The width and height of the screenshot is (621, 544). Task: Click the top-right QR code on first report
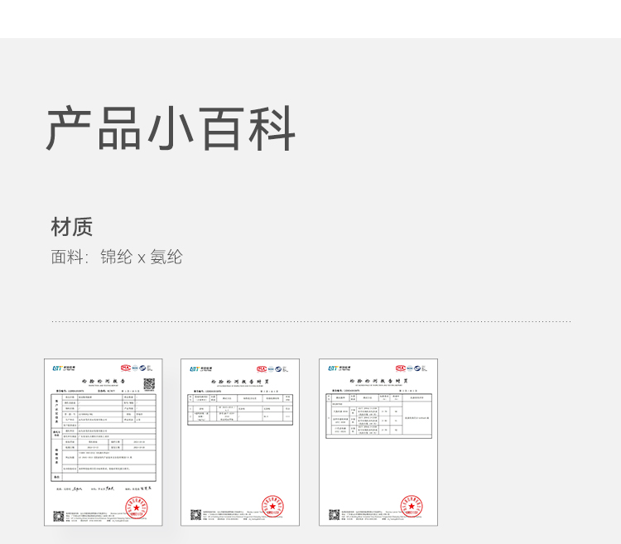pos(149,384)
